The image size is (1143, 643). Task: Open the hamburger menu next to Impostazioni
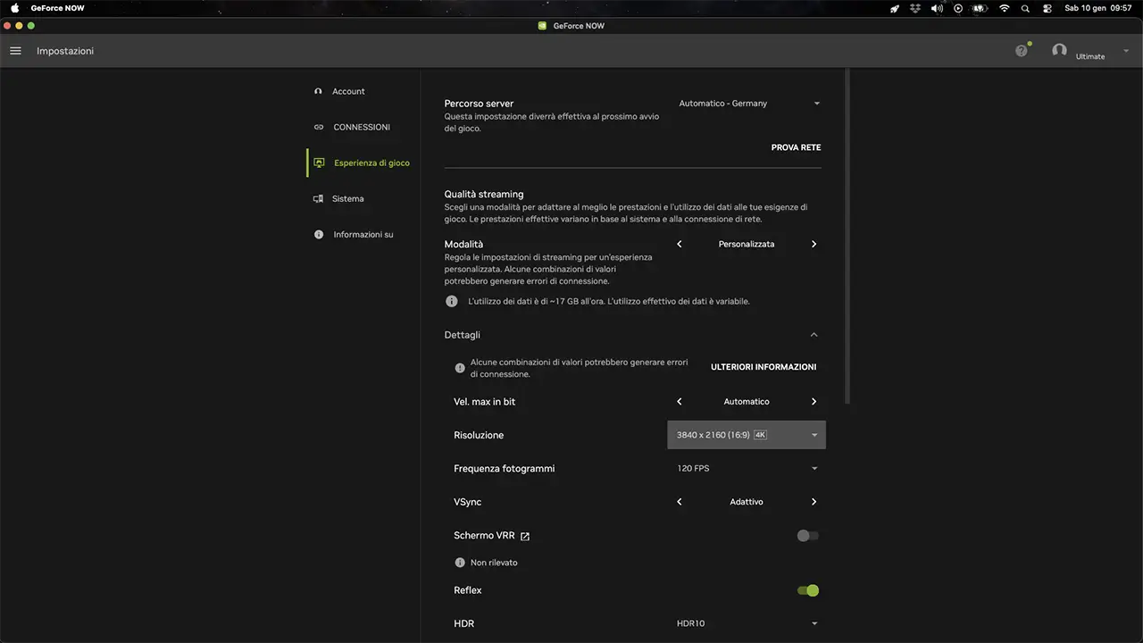click(x=14, y=51)
